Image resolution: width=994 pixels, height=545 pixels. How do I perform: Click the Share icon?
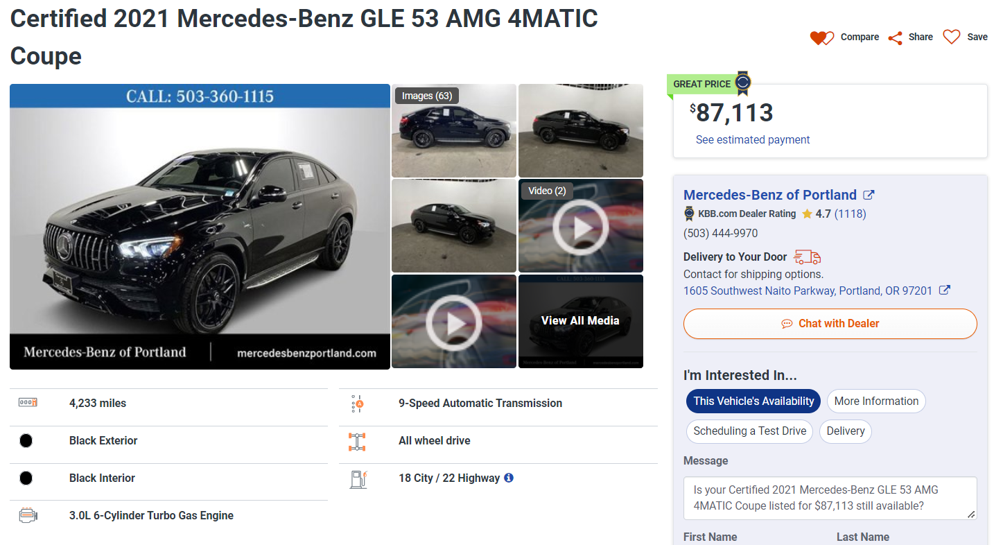pyautogui.click(x=896, y=37)
